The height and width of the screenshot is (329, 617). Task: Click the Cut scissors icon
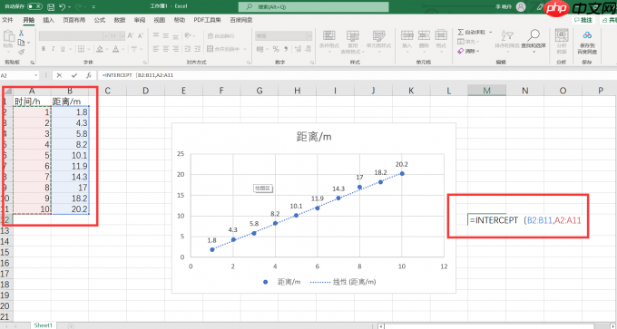tap(21, 33)
